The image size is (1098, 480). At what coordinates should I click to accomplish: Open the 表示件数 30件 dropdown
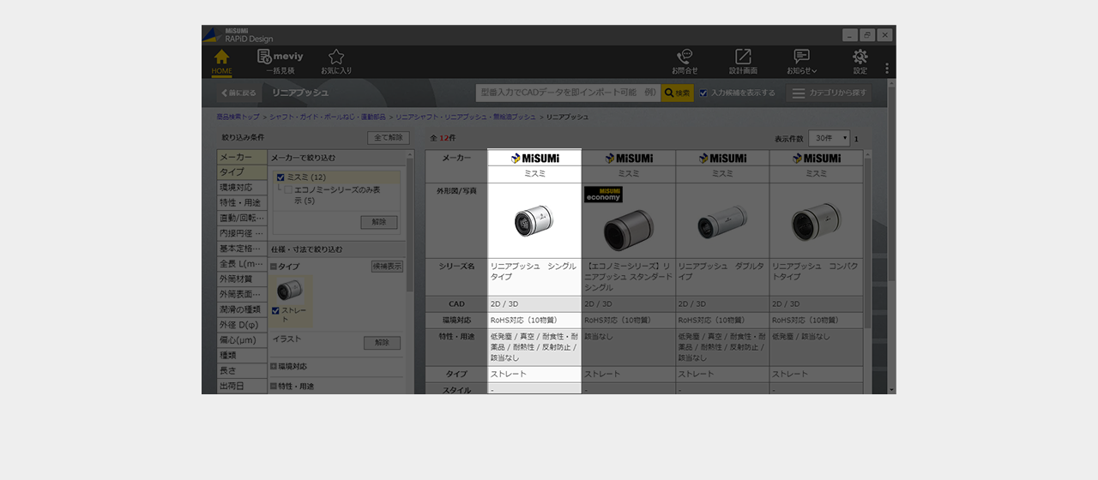click(x=830, y=138)
